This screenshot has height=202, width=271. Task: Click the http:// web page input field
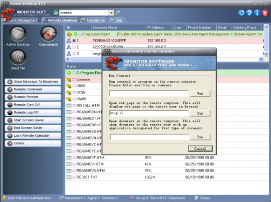pyautogui.click(x=149, y=113)
